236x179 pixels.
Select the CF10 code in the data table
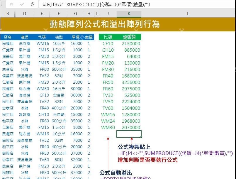(x=44, y=95)
